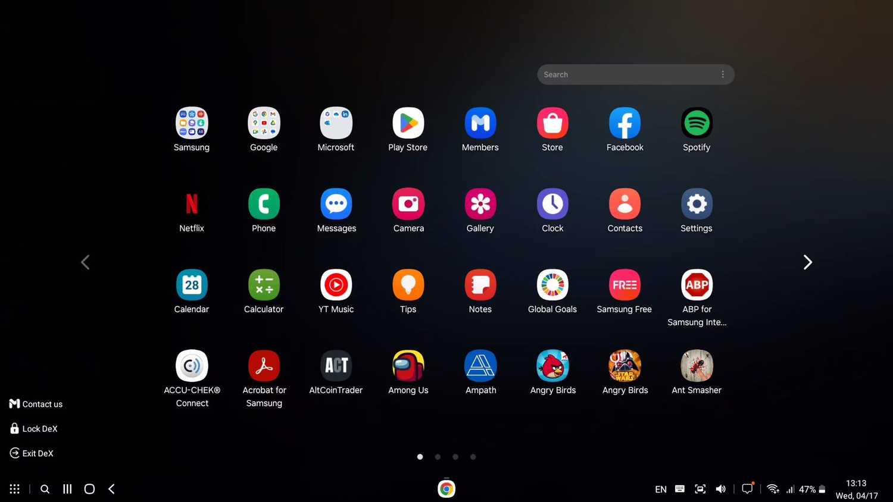893x502 pixels.
Task: Open Samsung Free
Action: (624, 284)
